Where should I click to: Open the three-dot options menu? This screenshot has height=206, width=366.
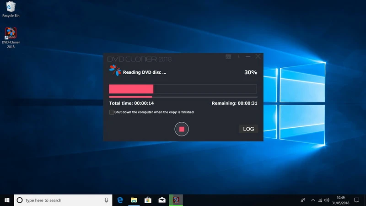tap(238, 56)
